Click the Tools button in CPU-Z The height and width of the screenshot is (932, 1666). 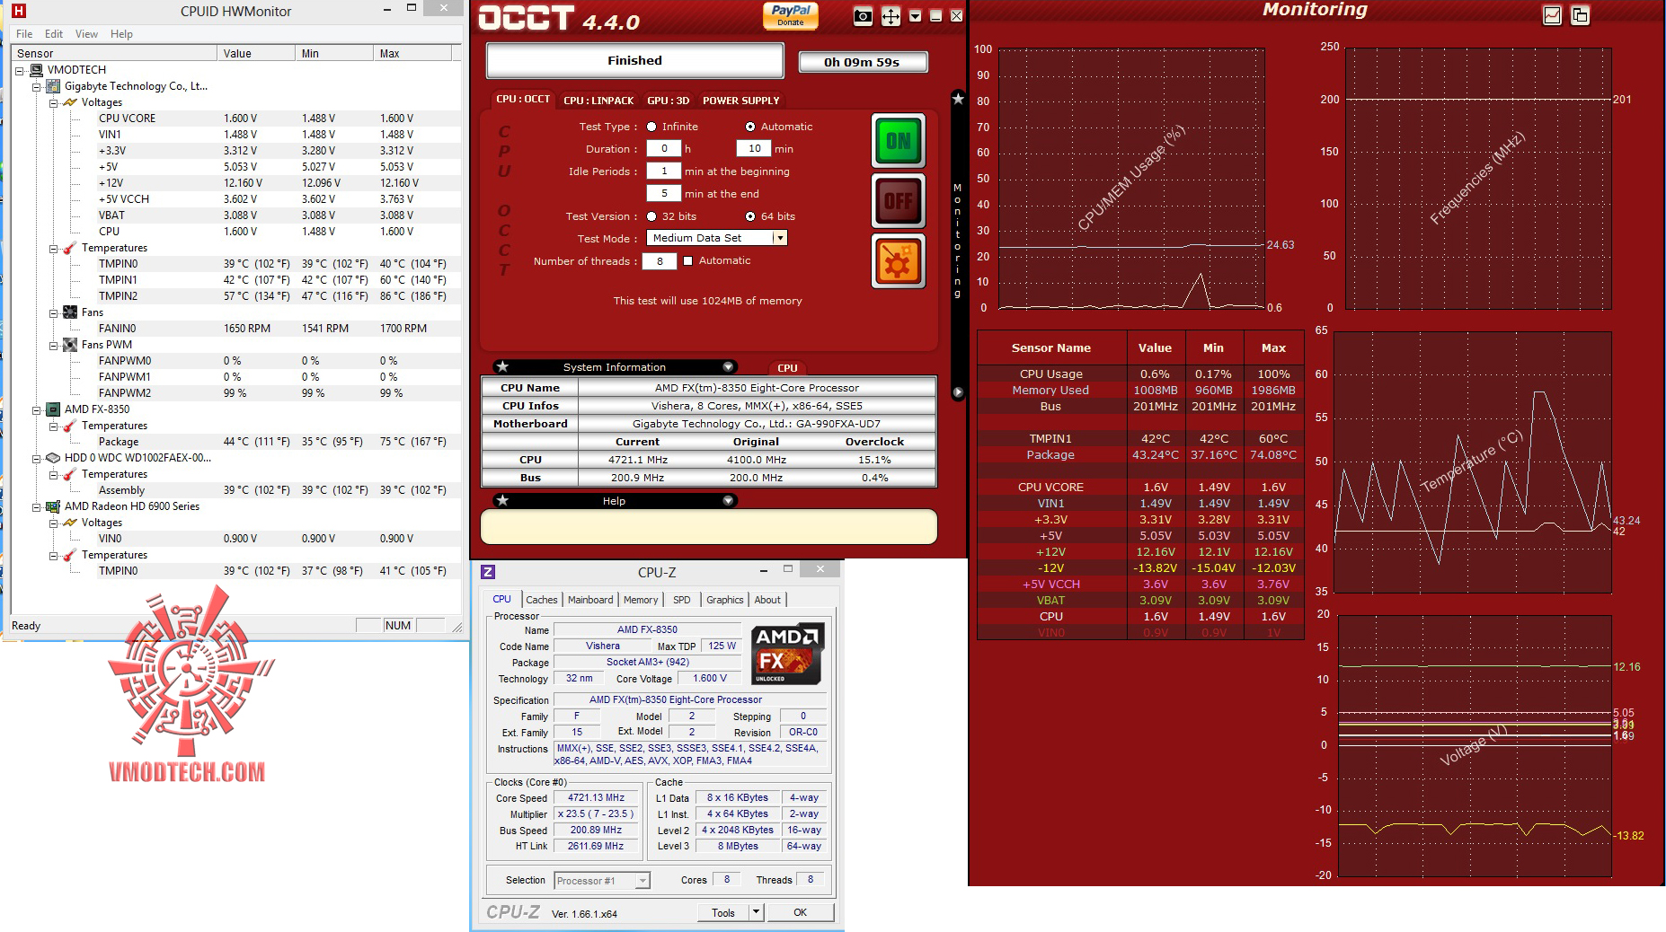point(723,913)
